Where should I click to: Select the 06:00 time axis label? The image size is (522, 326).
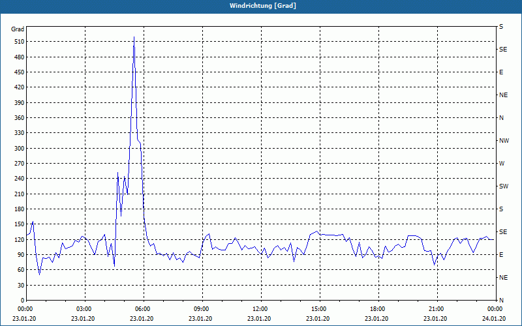click(x=144, y=309)
